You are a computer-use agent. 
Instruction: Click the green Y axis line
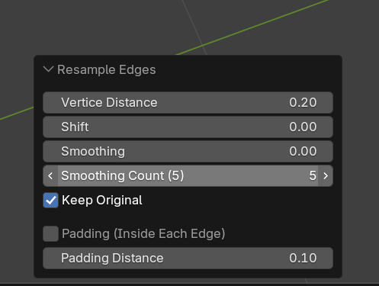[254, 27]
